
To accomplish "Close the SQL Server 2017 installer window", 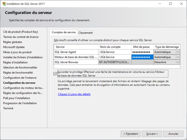I will click(181, 4).
